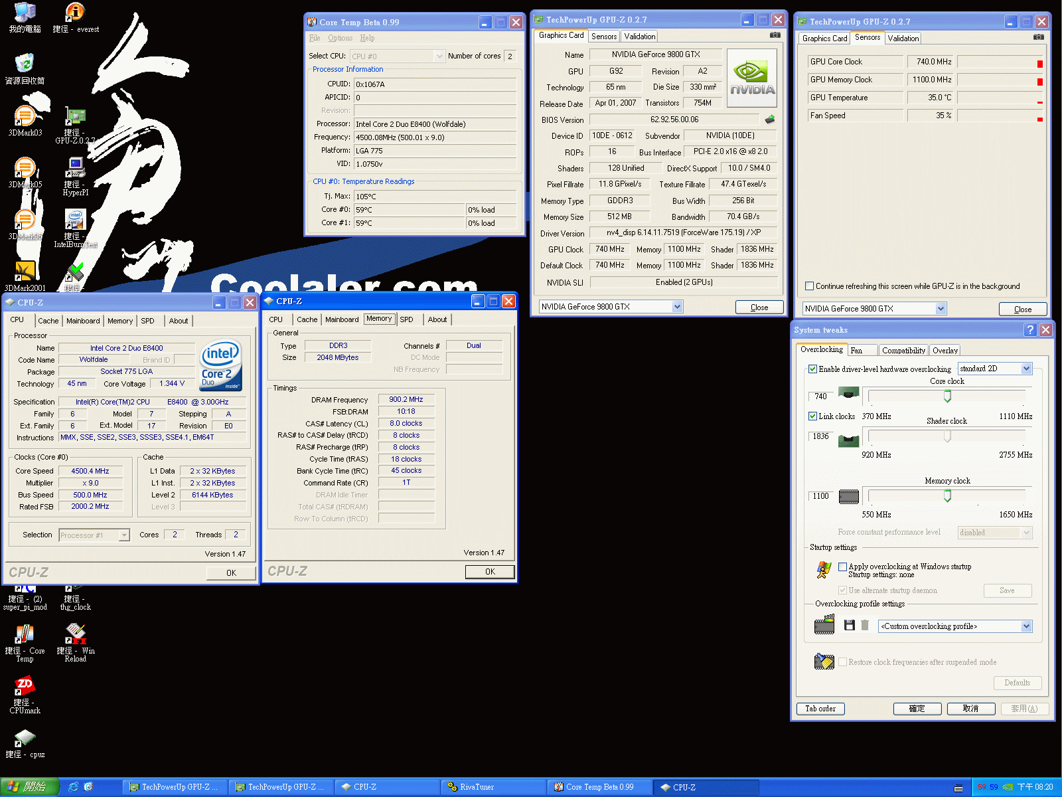Open the Win Reload desktop shortcut

click(x=76, y=644)
